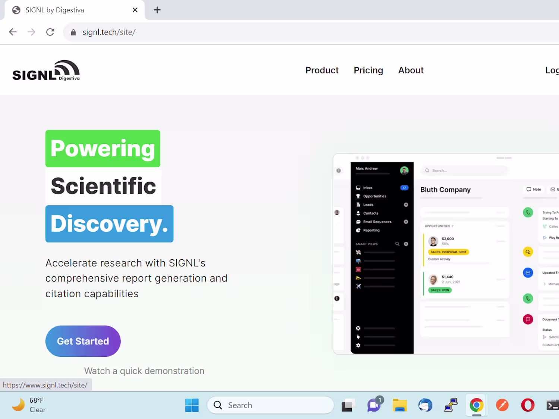
Task: Click the Discovery headline block
Action: pyautogui.click(x=110, y=224)
